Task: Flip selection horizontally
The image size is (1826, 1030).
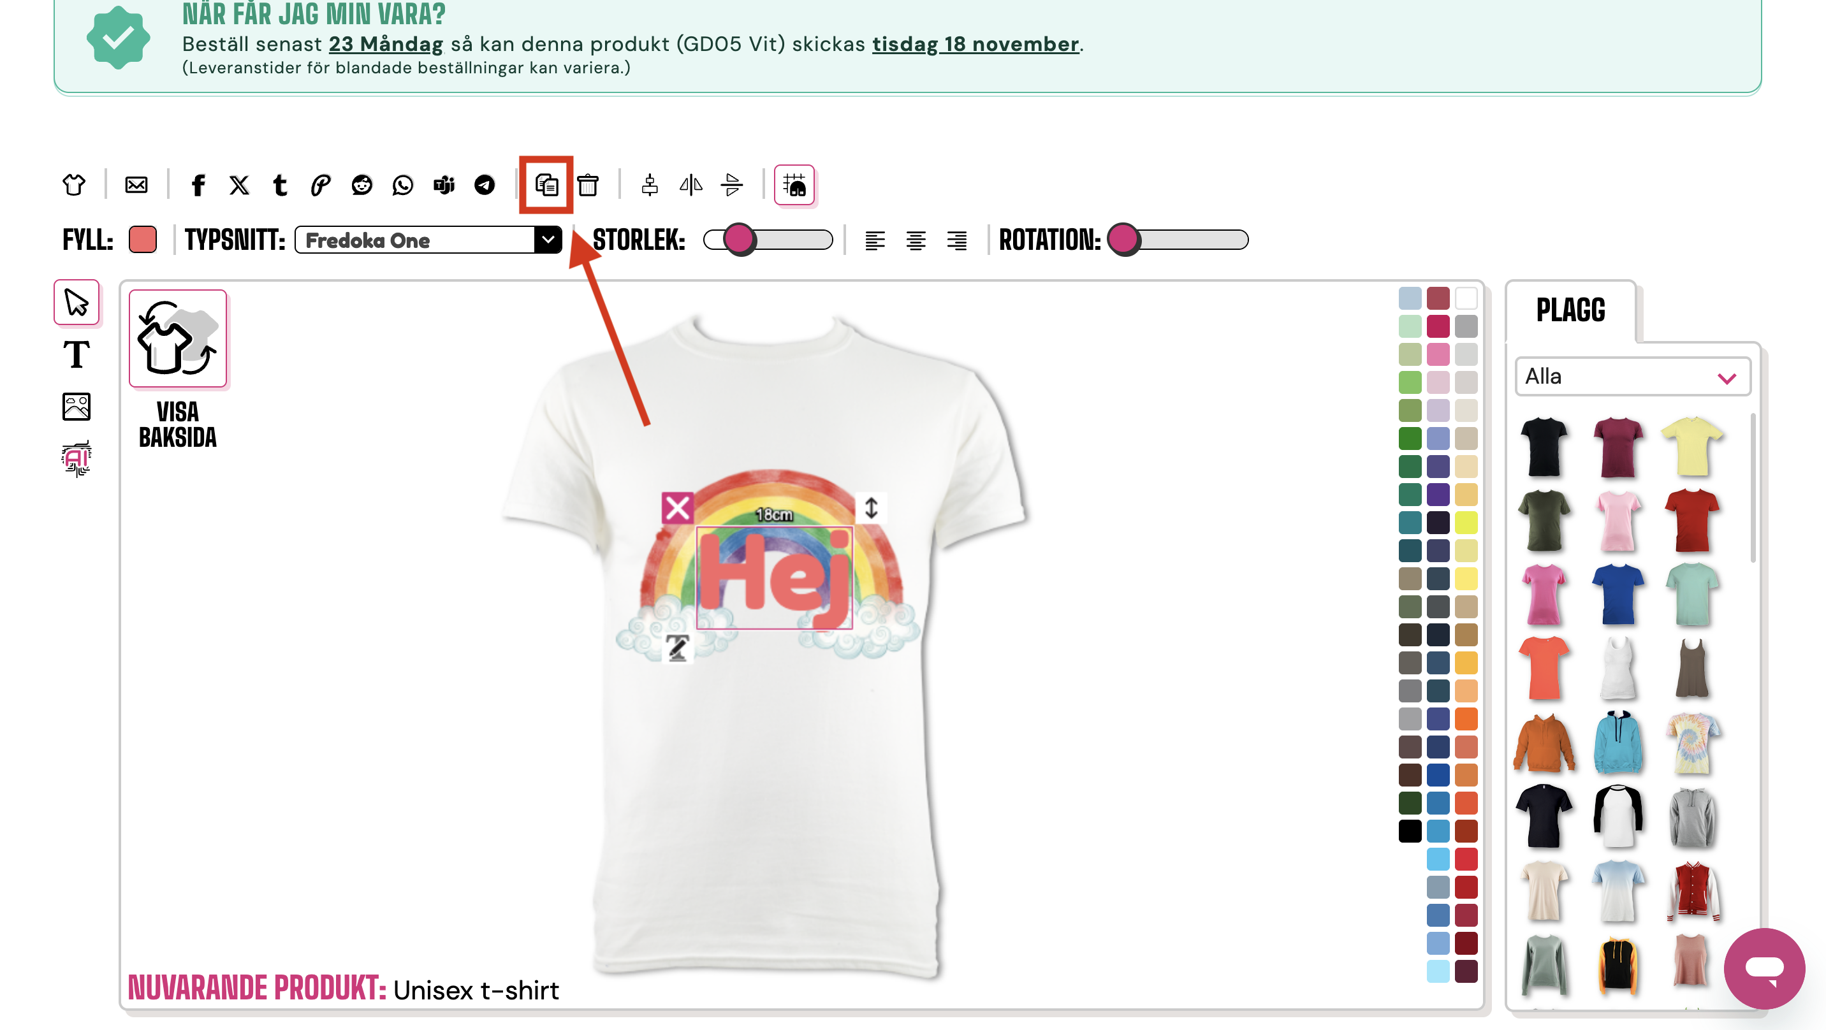Action: pos(690,185)
